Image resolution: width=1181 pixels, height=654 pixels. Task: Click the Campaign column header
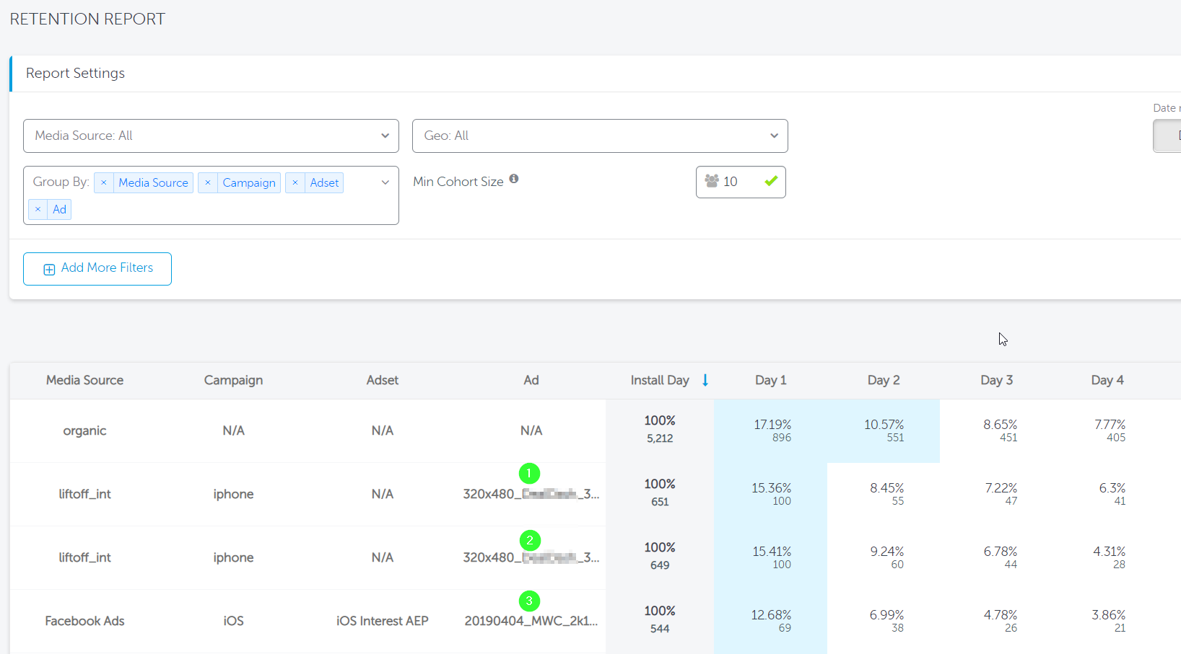click(x=233, y=381)
